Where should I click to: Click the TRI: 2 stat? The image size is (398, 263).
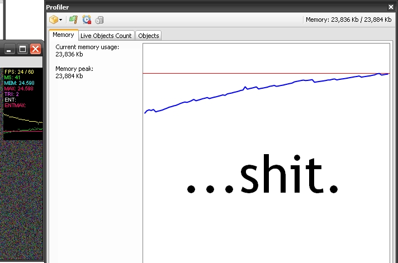click(x=11, y=94)
